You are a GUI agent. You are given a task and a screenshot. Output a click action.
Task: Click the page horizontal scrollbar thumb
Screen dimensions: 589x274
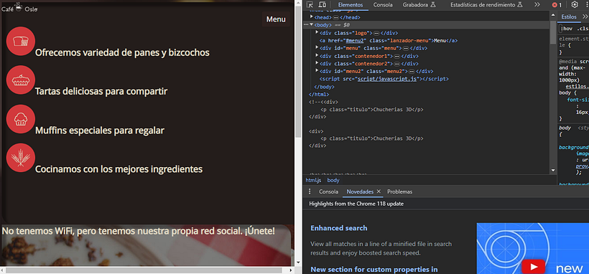coord(144,270)
